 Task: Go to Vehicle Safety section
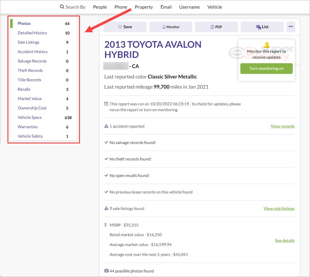tap(30, 136)
